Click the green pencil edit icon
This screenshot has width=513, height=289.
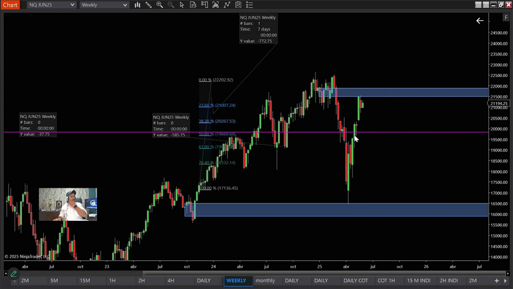(x=13, y=274)
